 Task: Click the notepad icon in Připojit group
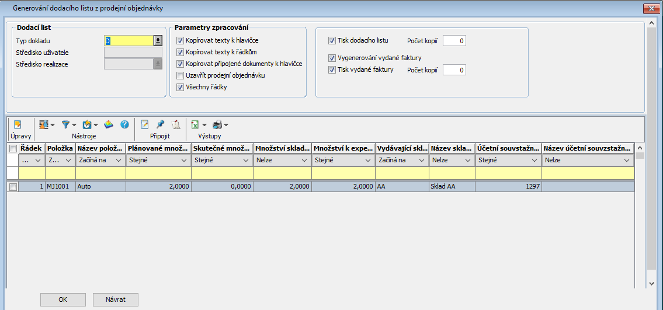[145, 124]
